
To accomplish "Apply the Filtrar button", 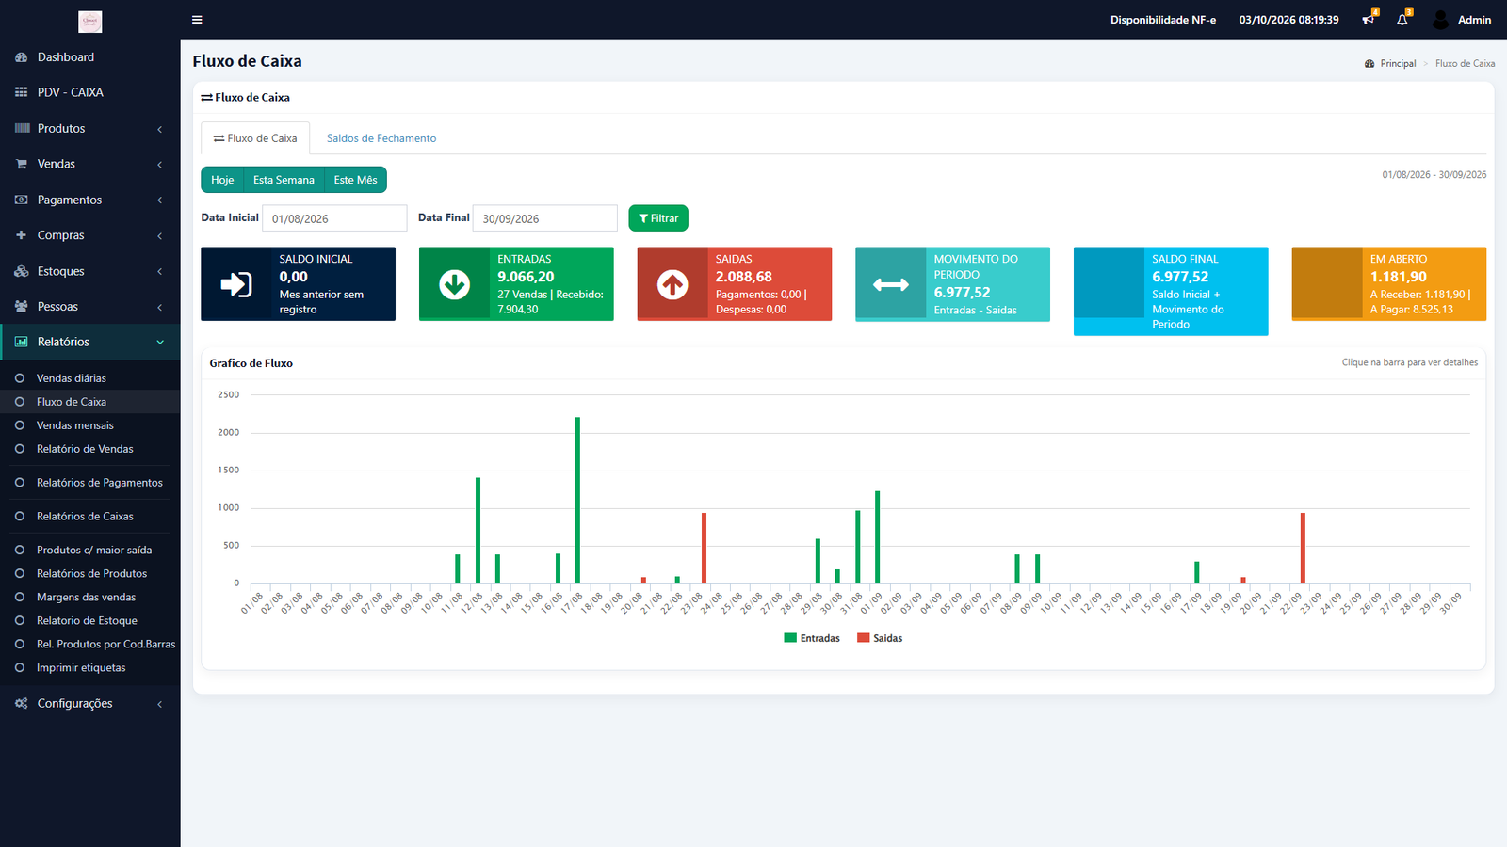I will 658,218.
